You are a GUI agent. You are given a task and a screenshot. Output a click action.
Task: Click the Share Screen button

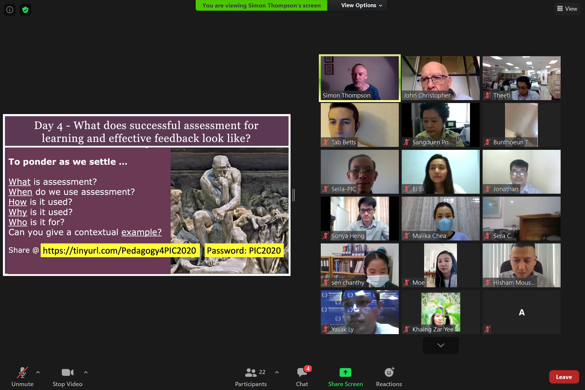pyautogui.click(x=345, y=377)
